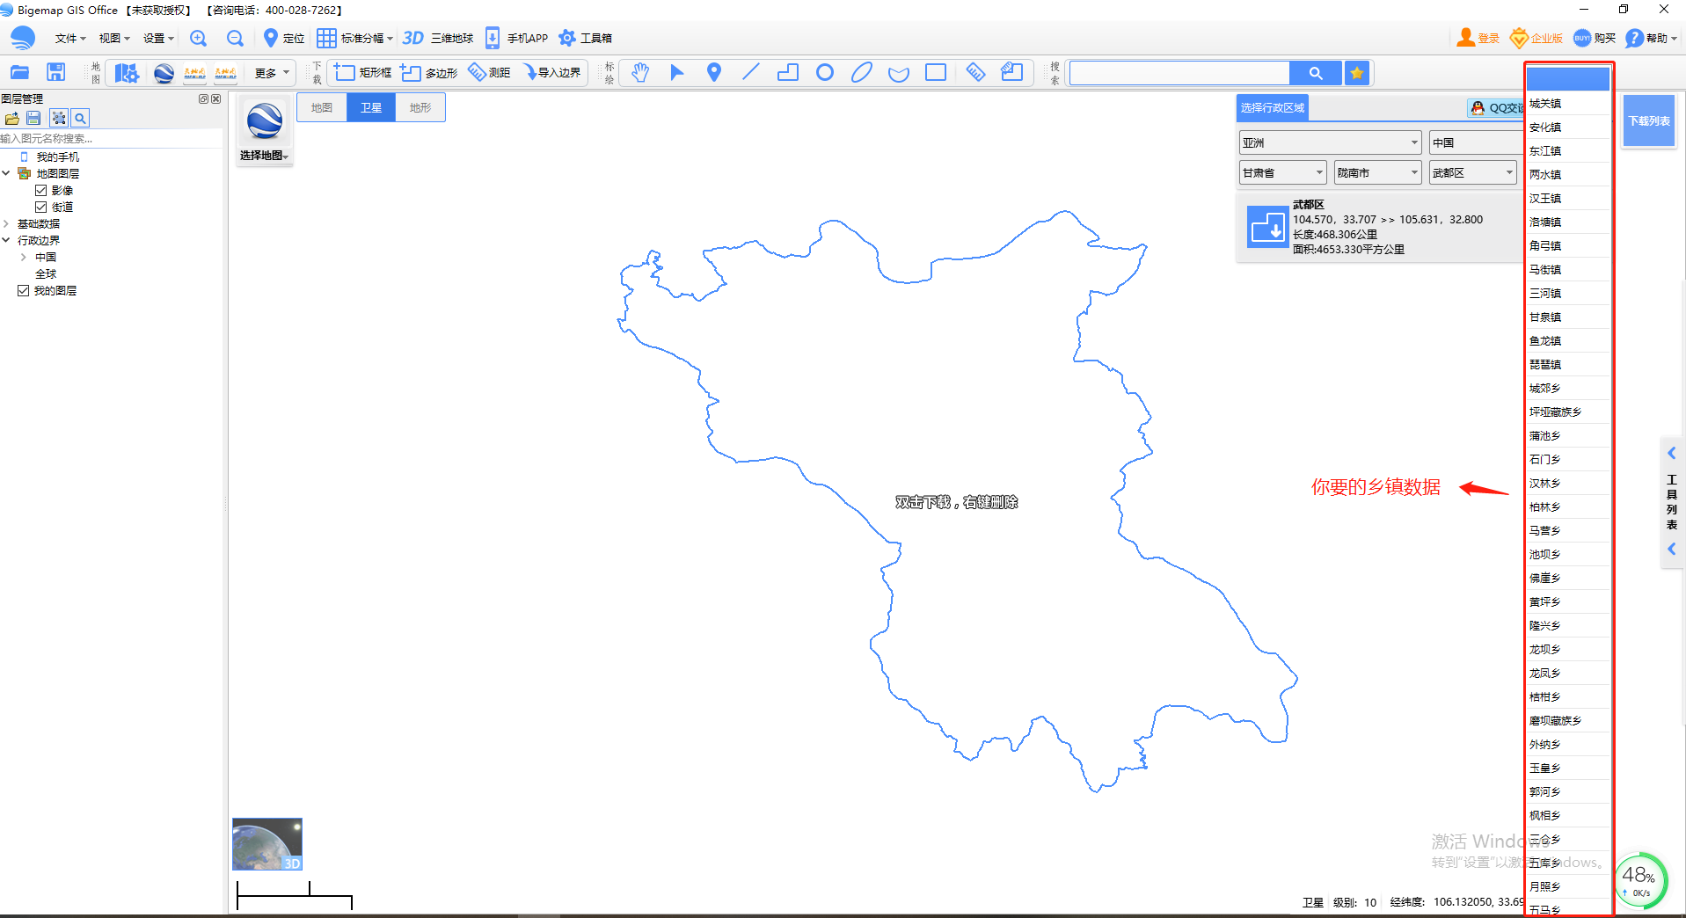Select the place marker pin tool
This screenshot has height=918, width=1686.
pyautogui.click(x=714, y=73)
